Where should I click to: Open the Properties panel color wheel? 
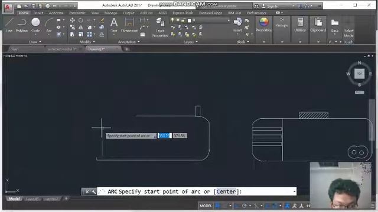[264, 22]
